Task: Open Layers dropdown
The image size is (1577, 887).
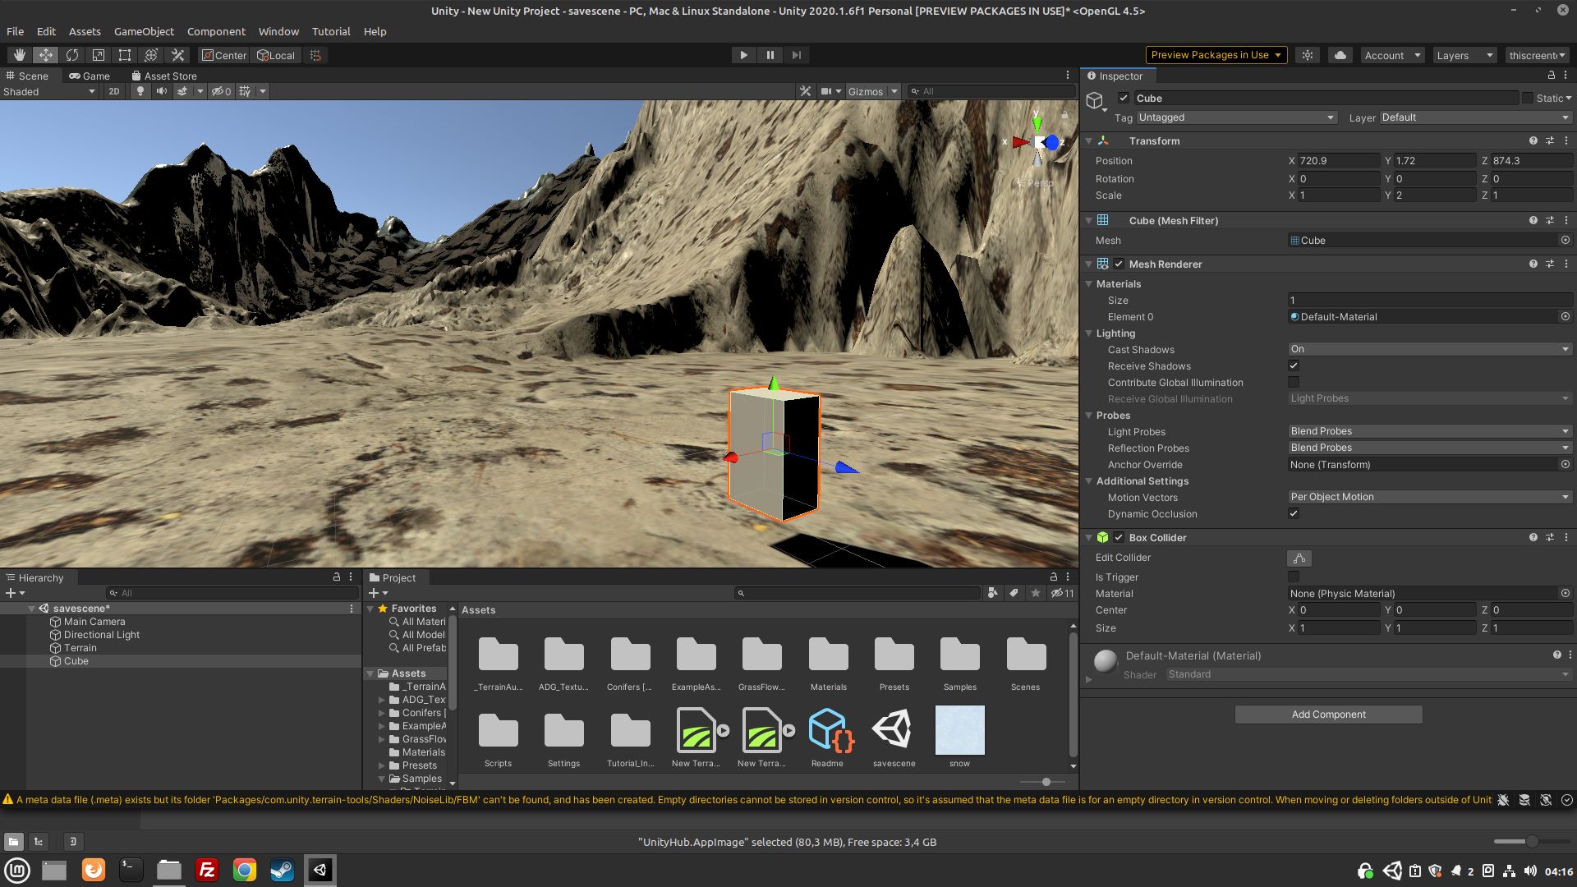Action: (1465, 55)
